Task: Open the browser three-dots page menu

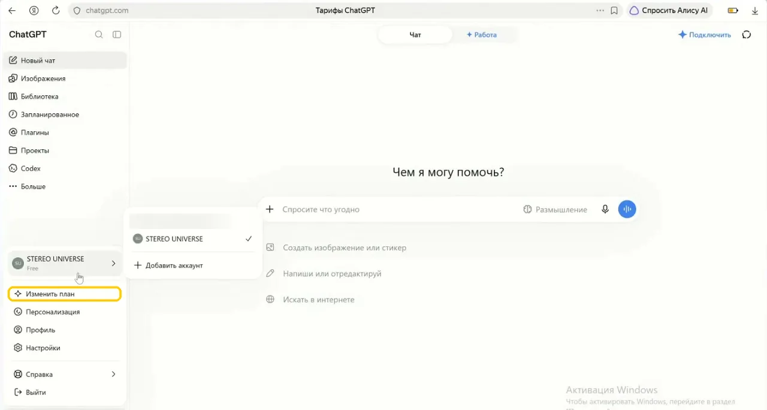Action: (x=600, y=10)
